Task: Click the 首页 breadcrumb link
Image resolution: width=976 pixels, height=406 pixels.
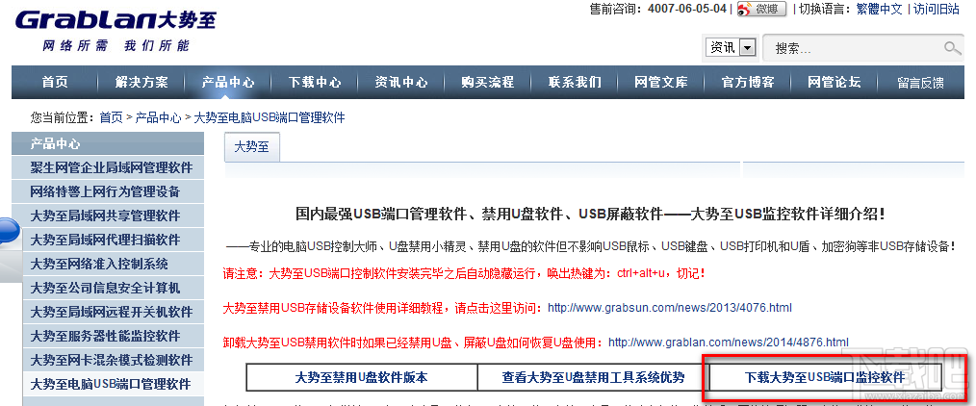Action: pos(112,117)
